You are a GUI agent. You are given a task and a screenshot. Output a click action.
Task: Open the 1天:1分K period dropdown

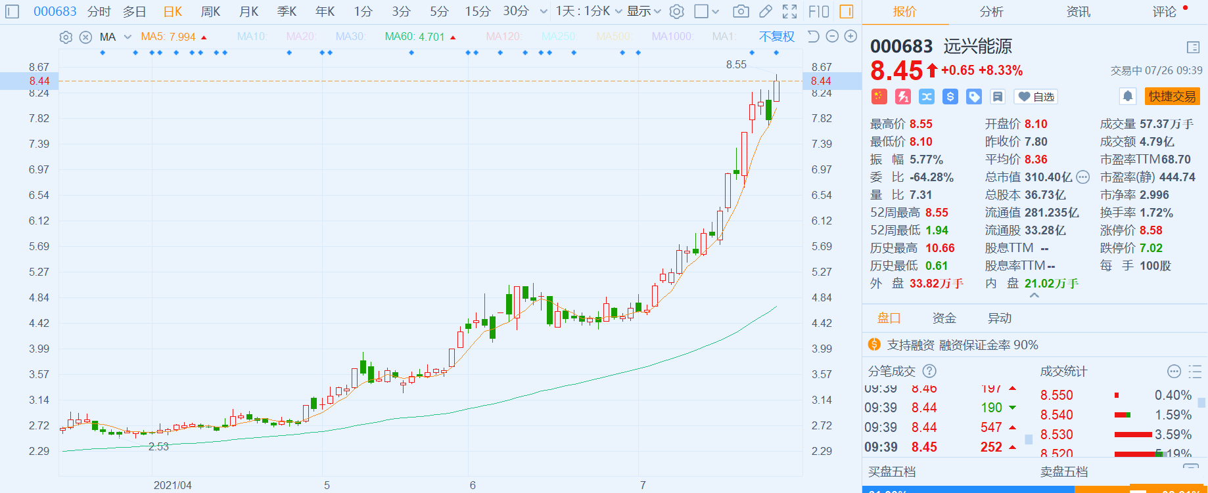pos(588,11)
